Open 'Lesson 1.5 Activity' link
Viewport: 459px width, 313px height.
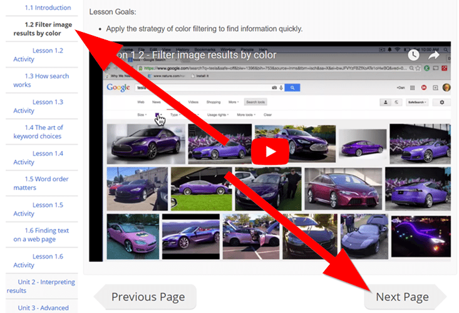[38, 209]
